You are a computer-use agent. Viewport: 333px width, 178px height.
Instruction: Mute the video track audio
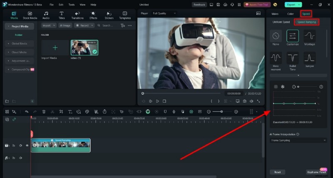click(20, 146)
